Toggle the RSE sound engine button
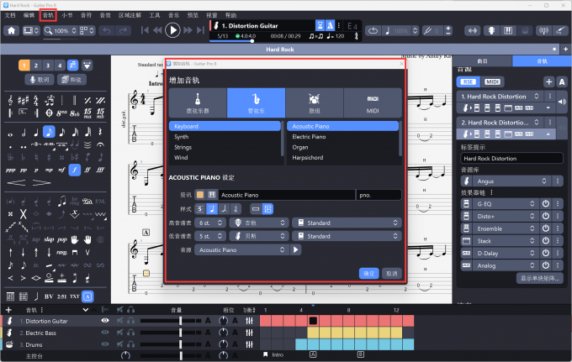572x362 pixels. (468, 81)
